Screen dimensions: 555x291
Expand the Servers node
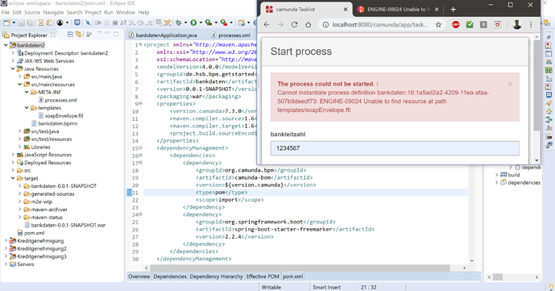pos(6,264)
